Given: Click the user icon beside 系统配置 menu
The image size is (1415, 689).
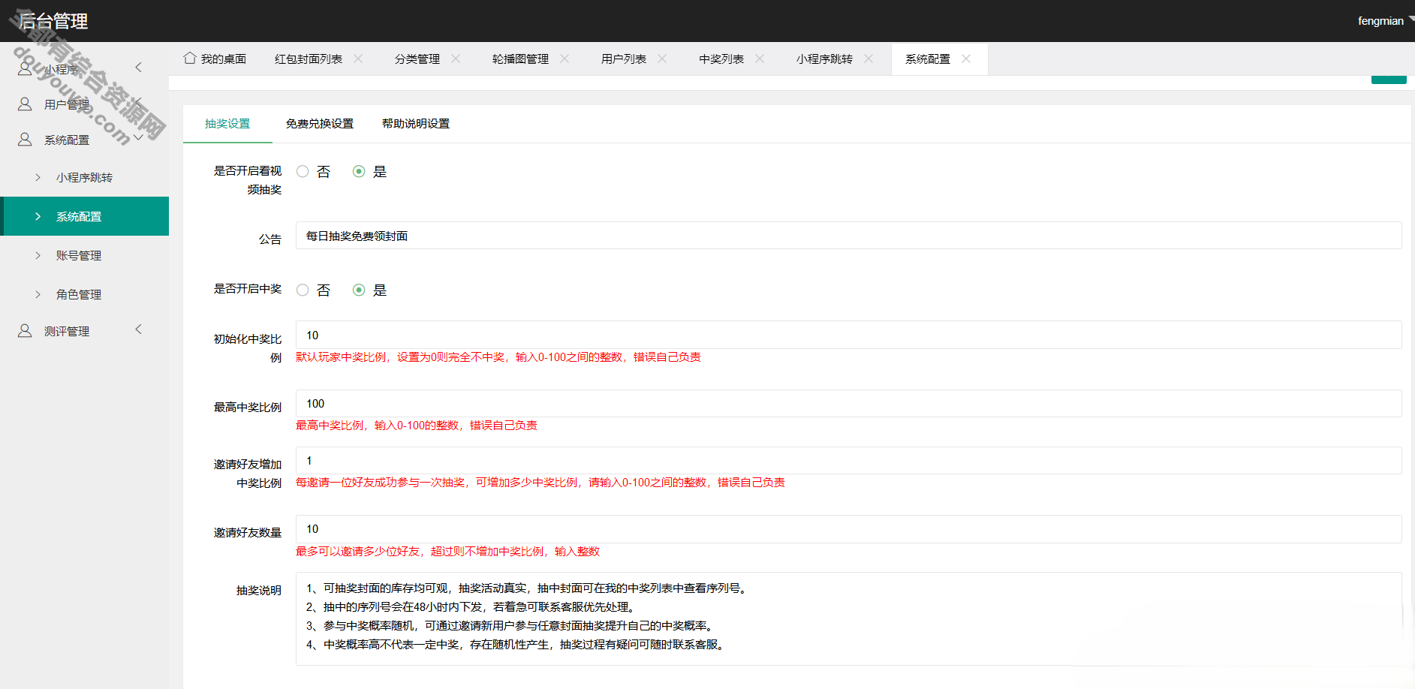Looking at the screenshot, I should (x=25, y=140).
